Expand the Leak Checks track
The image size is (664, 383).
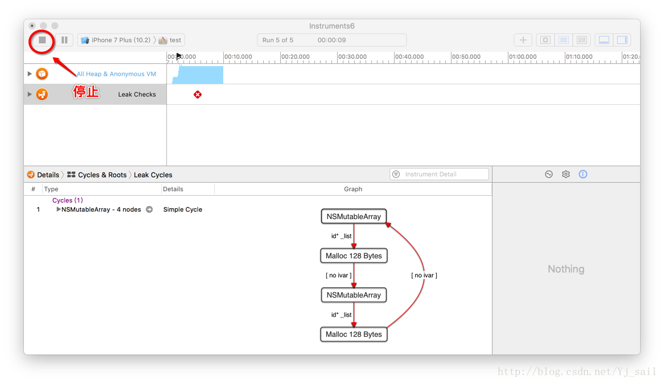[30, 94]
